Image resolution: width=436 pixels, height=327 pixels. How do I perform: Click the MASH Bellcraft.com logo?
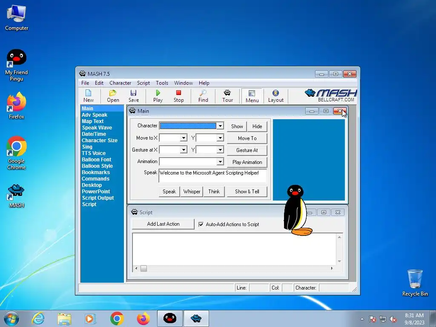tap(330, 95)
